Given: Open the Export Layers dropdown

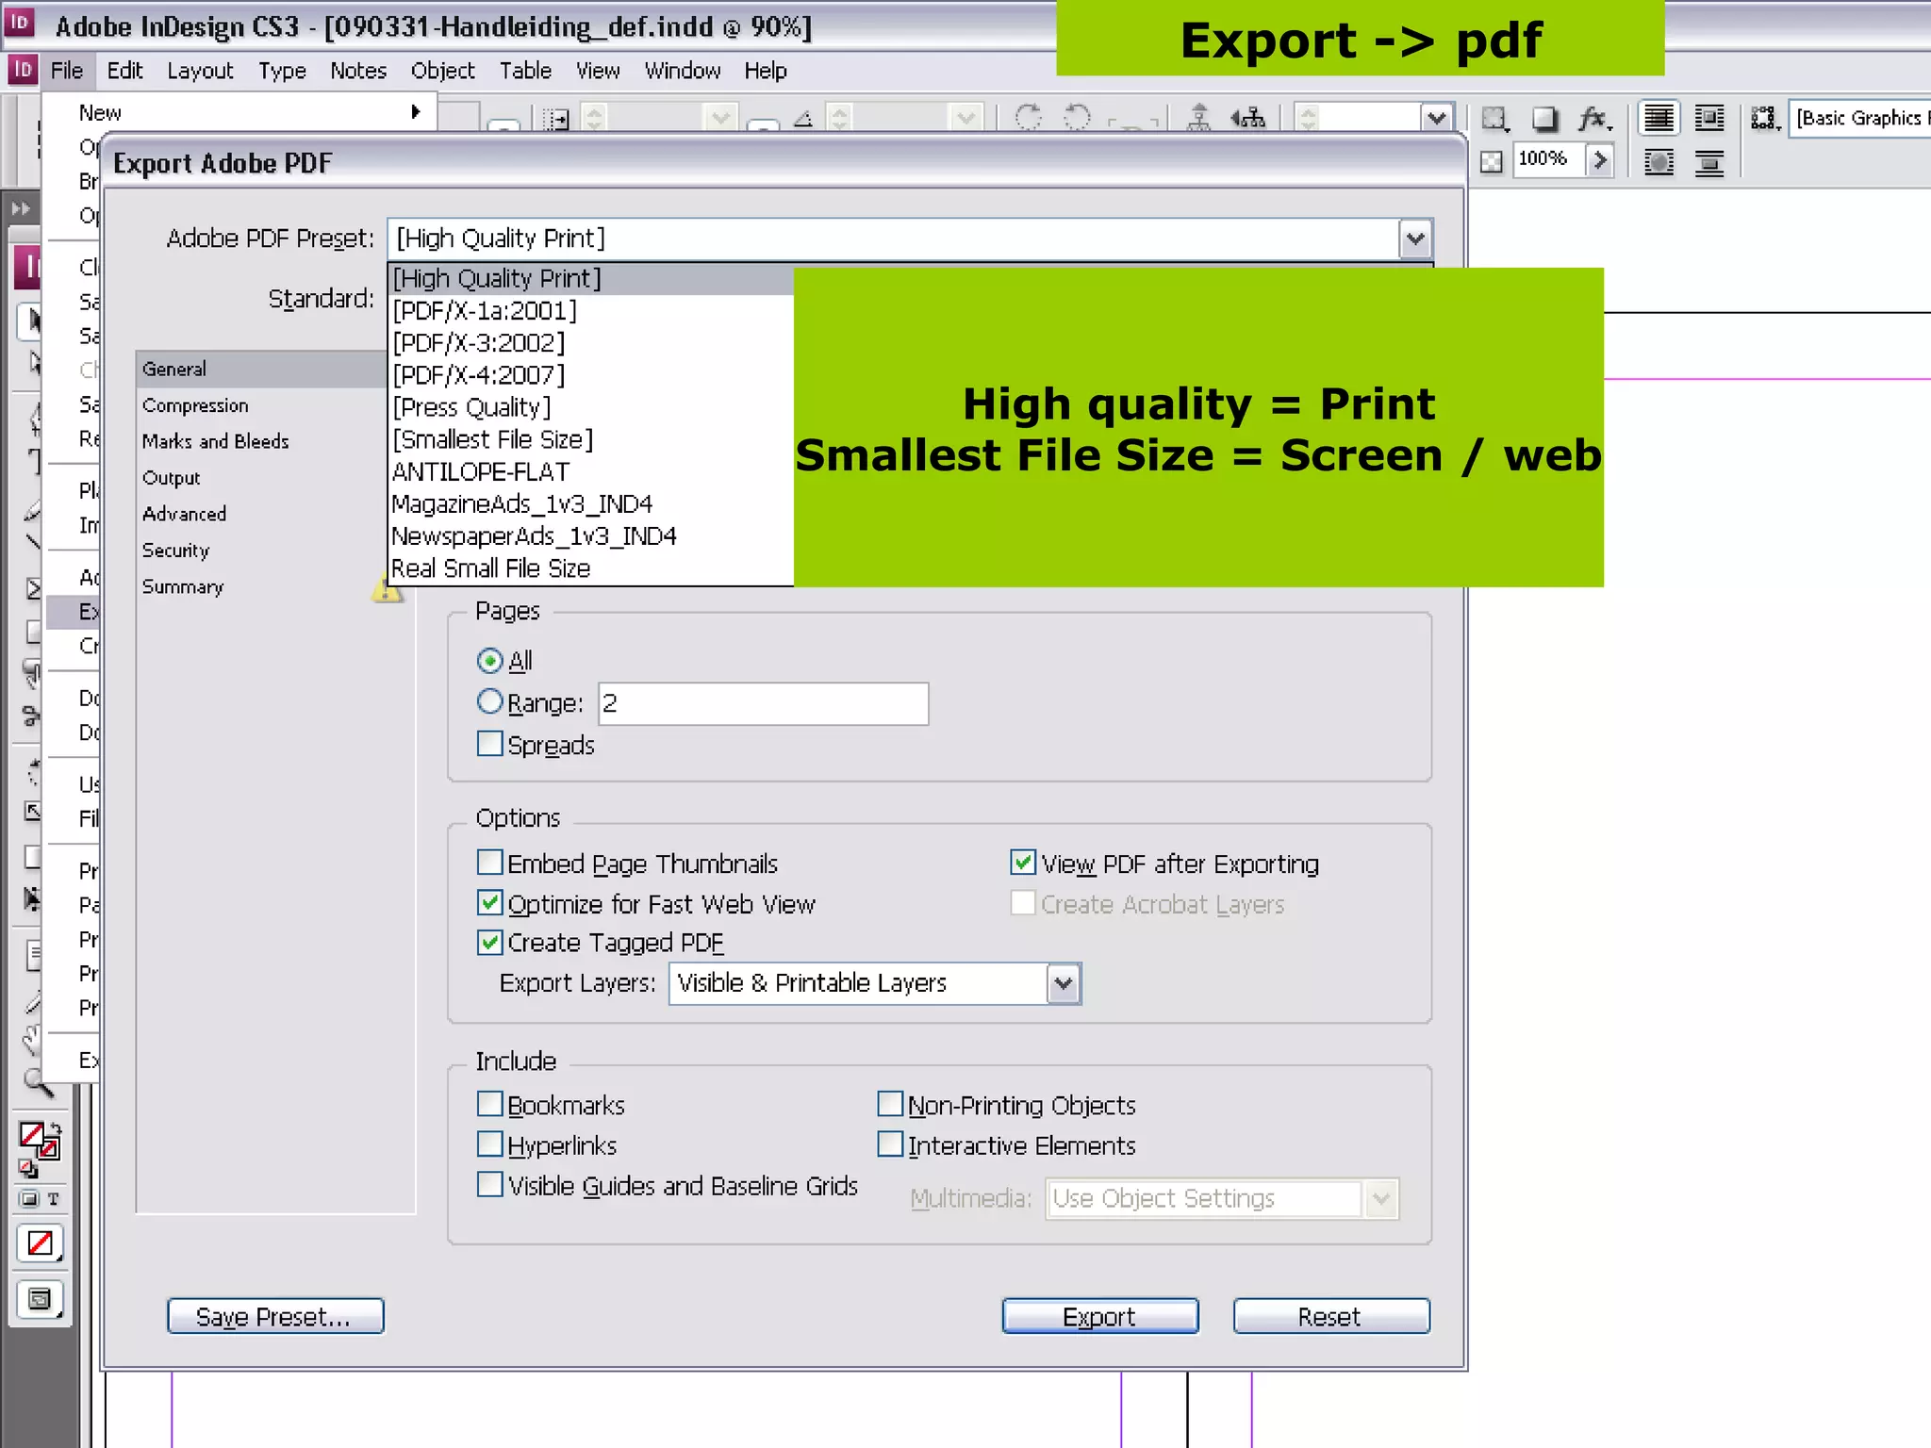Looking at the screenshot, I should coord(1063,983).
